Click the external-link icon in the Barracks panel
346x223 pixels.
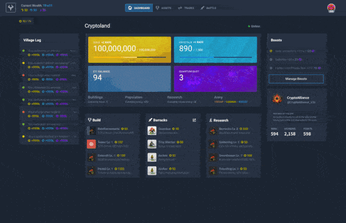pos(194,120)
